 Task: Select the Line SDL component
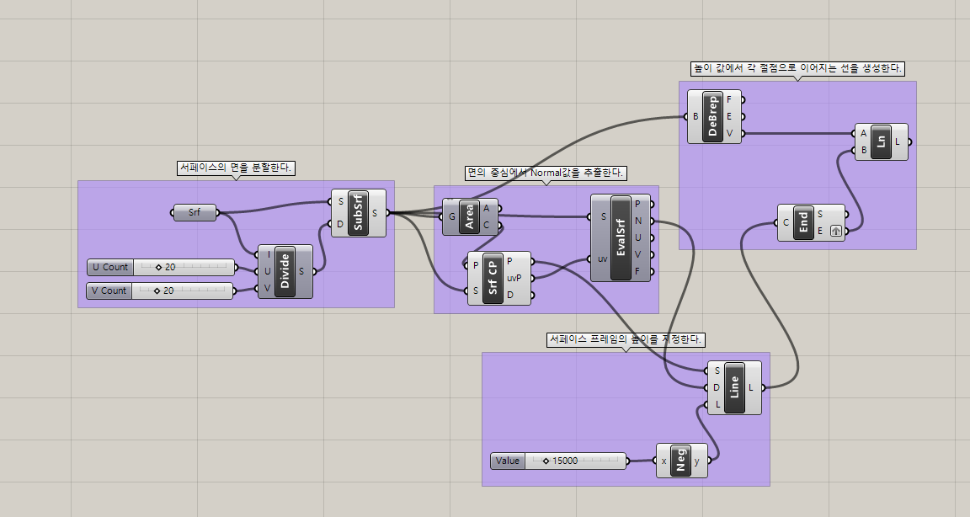coord(735,387)
